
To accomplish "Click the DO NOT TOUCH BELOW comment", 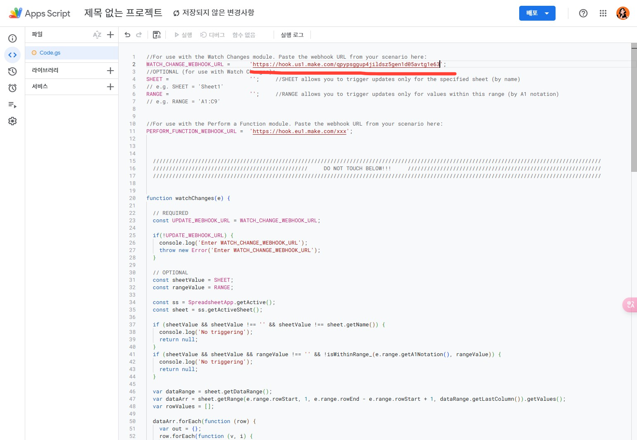I will tap(357, 169).
